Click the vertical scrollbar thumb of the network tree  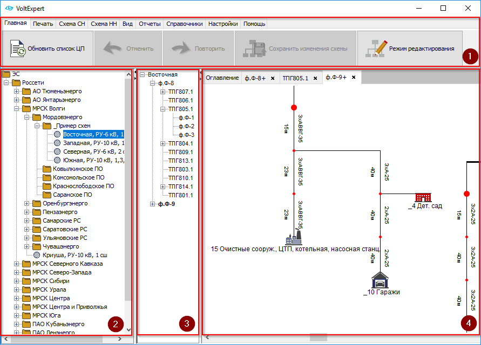pos(128,189)
